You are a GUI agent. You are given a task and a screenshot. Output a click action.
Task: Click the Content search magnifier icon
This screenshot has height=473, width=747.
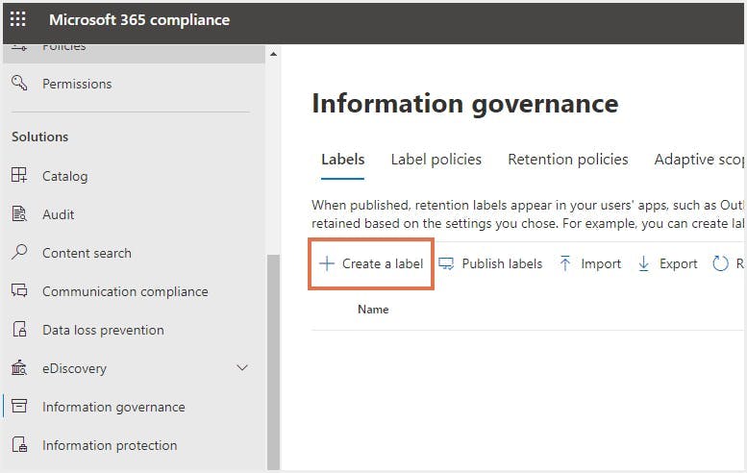19,252
